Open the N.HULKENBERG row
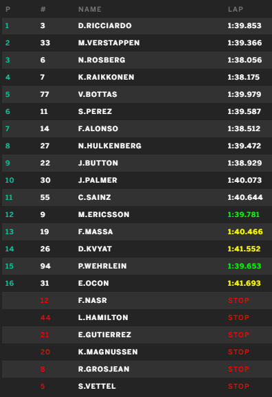 [x=137, y=146]
